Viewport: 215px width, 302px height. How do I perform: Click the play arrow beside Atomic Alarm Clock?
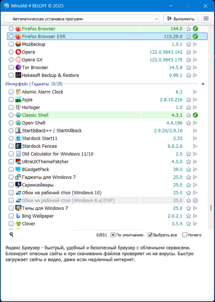(195, 92)
